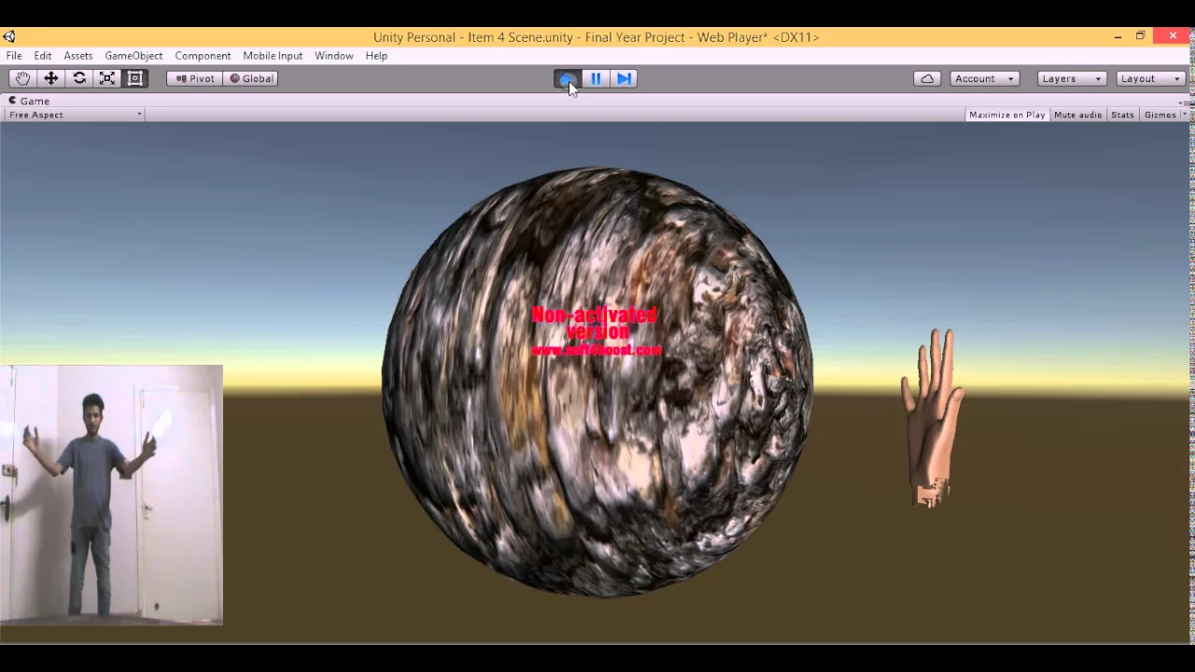Restore down the Unity window

(x=1140, y=36)
